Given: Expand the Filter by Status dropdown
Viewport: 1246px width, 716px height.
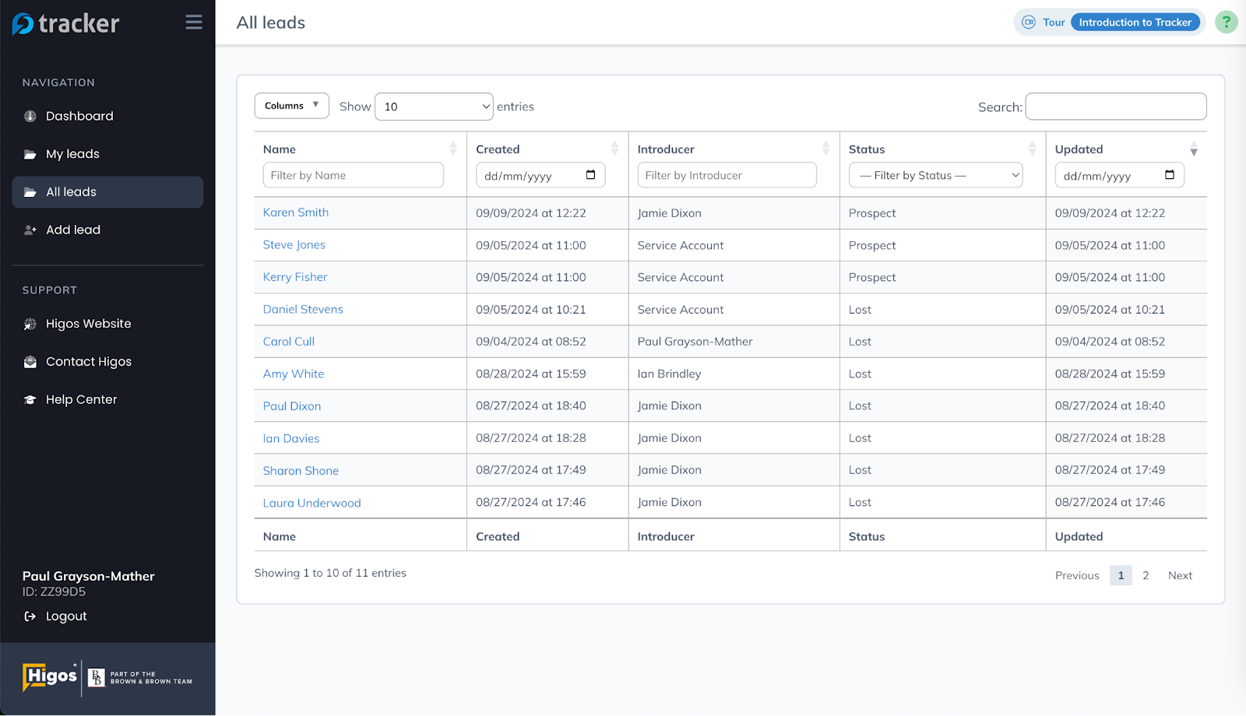Looking at the screenshot, I should [x=935, y=174].
